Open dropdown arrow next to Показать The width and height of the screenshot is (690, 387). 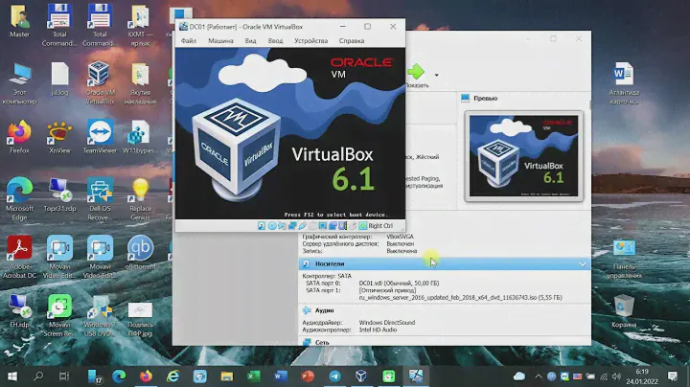click(x=437, y=74)
